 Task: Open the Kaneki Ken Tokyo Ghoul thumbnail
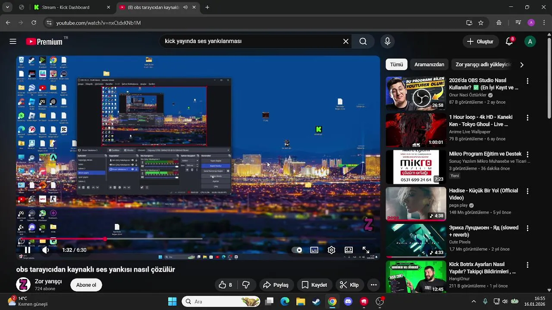pos(416,130)
